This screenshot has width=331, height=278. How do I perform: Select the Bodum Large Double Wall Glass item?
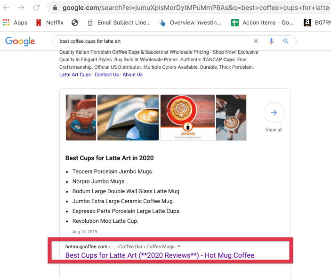click(x=127, y=191)
